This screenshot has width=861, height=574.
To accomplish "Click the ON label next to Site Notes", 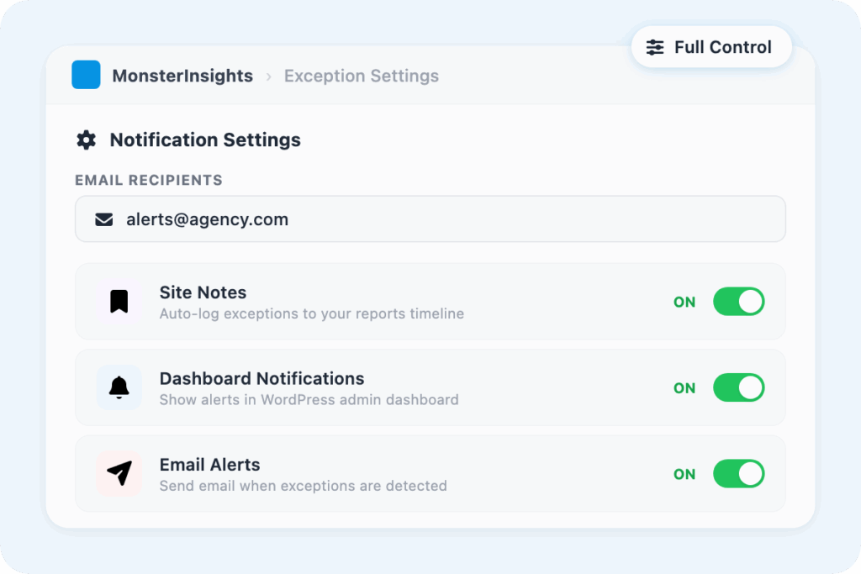I will point(684,303).
